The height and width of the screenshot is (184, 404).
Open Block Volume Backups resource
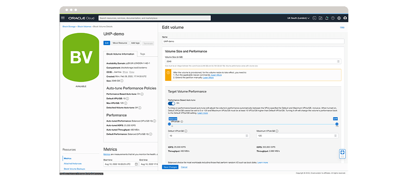74,169
